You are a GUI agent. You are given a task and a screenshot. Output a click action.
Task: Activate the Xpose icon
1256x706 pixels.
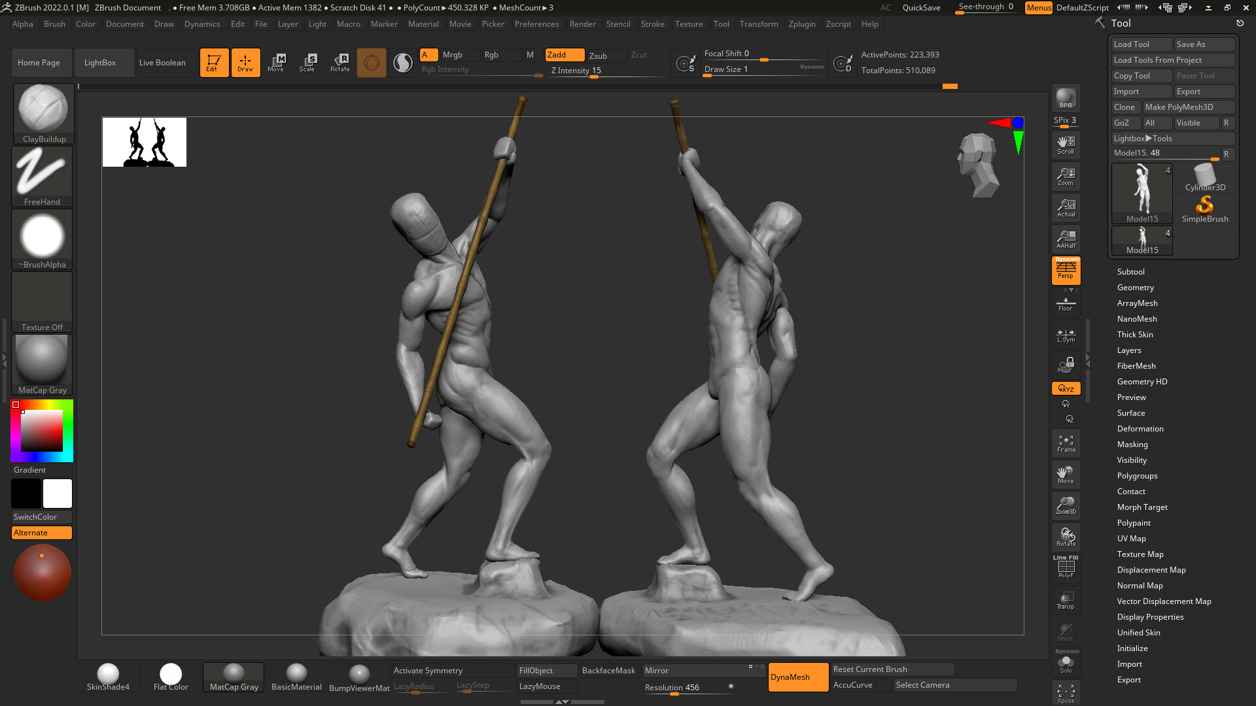tap(1066, 692)
